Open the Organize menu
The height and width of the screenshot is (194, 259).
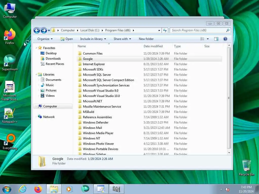point(45,39)
